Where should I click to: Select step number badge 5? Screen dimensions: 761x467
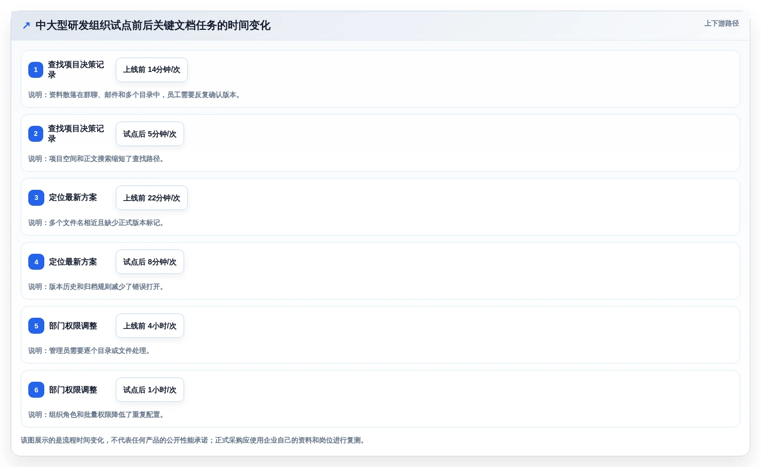pyautogui.click(x=36, y=326)
